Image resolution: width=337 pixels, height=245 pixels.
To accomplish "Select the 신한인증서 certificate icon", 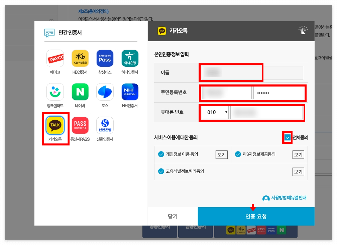I will point(105,125).
